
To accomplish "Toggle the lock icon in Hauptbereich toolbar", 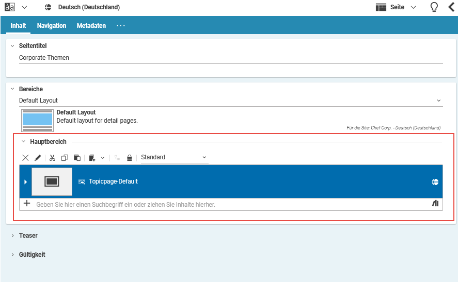I will tap(130, 158).
